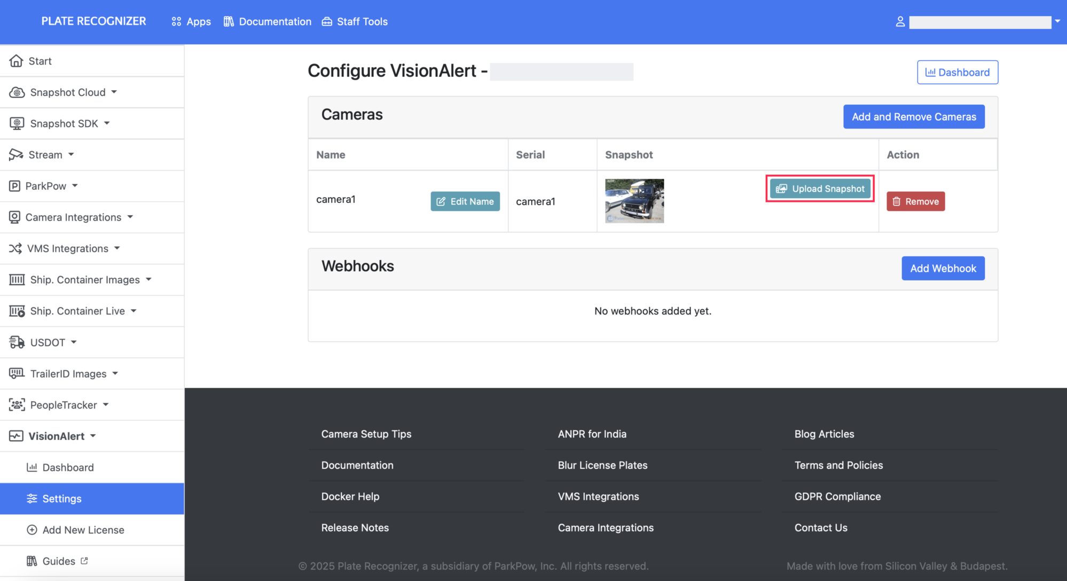Click the VMS Integrations shuffle icon
Viewport: 1067px width, 581px height.
(x=15, y=248)
